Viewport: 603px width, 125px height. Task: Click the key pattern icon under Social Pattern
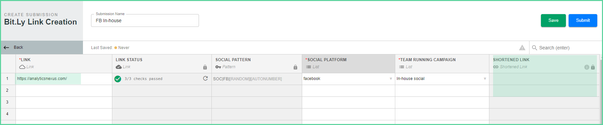(218, 67)
